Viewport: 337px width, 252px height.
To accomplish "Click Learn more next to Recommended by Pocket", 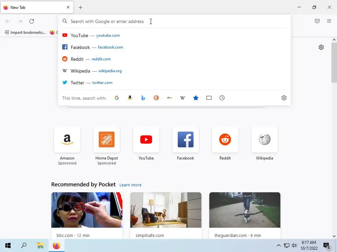I will [130, 185].
